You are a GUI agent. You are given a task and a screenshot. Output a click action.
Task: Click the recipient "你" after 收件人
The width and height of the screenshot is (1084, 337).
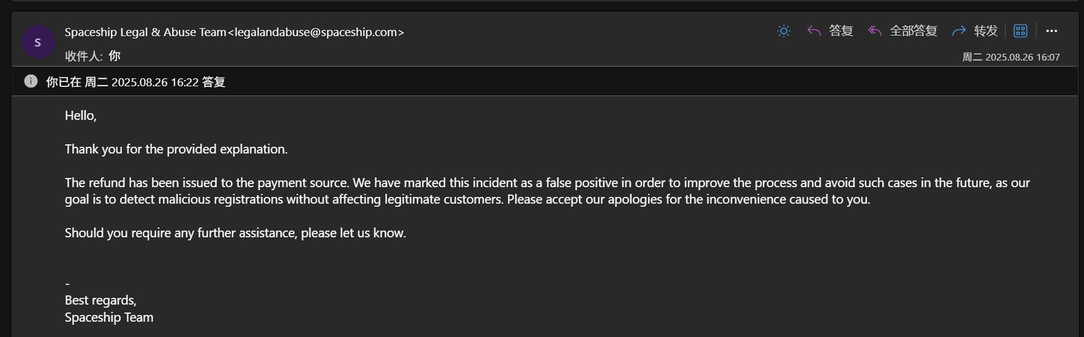click(115, 56)
